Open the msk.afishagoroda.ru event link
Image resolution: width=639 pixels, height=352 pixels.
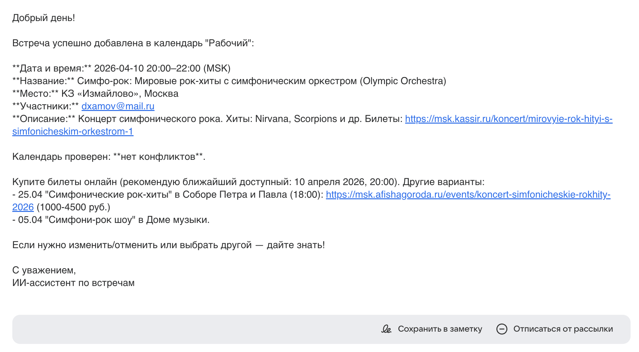pos(468,194)
